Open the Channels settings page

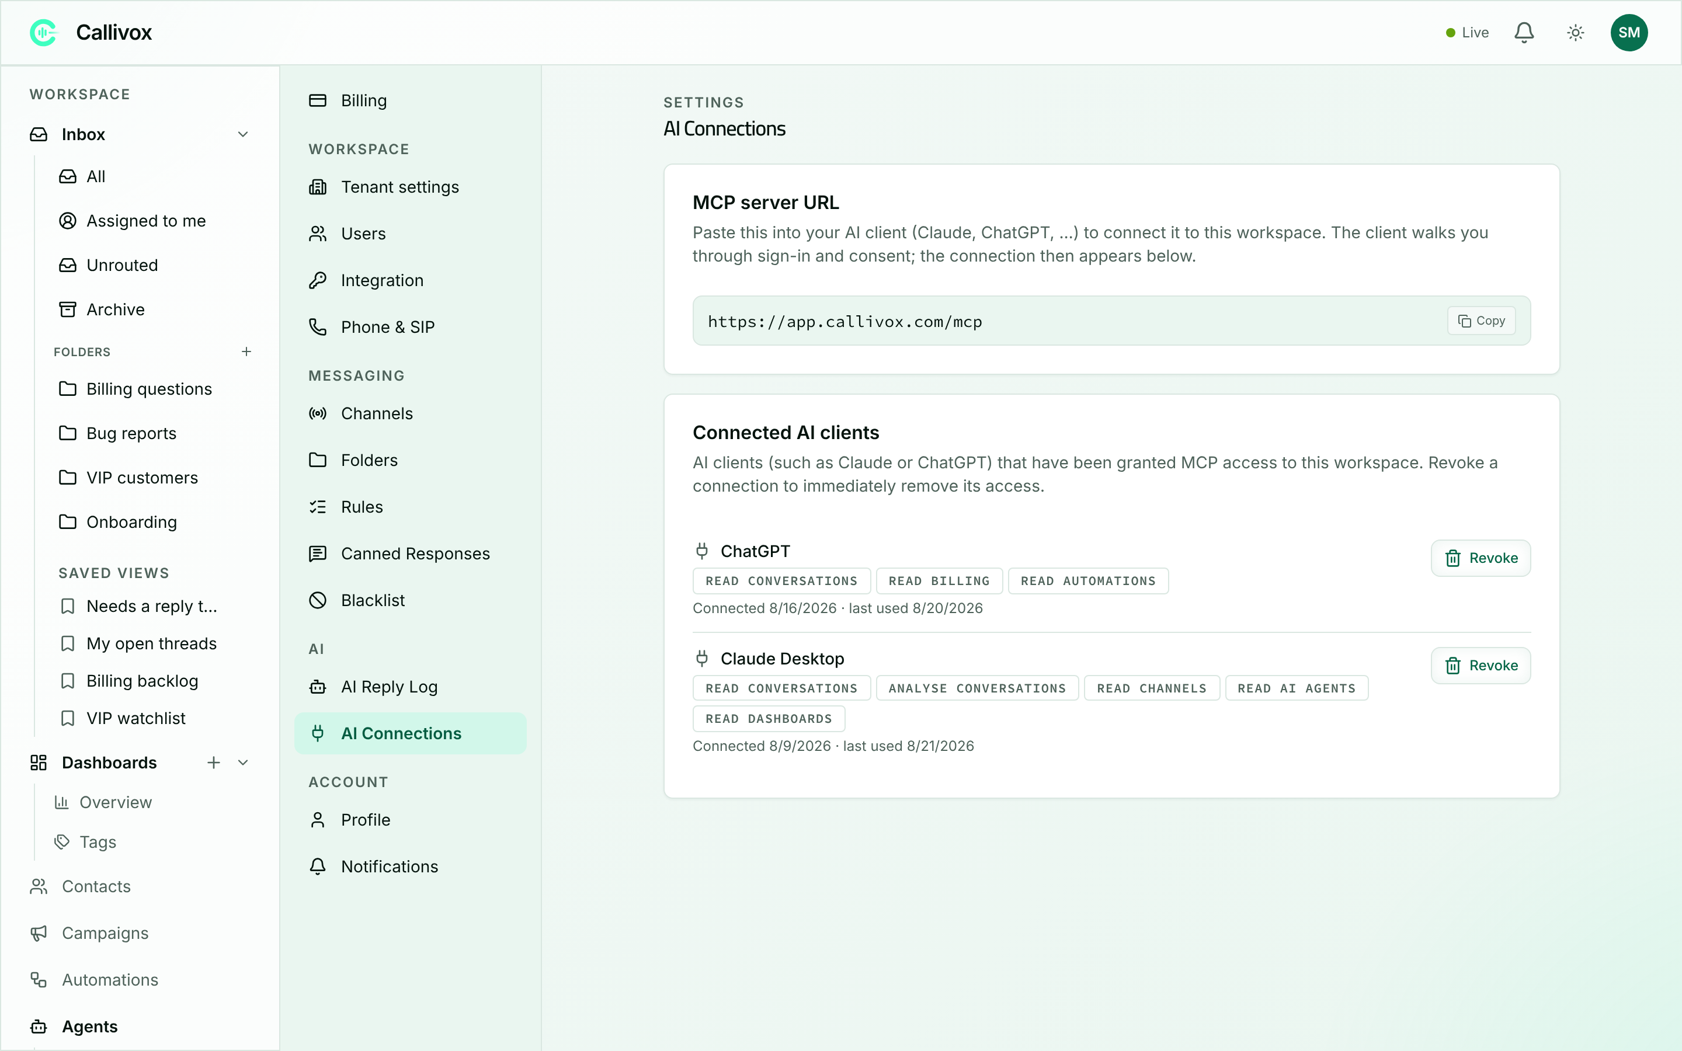point(410,413)
